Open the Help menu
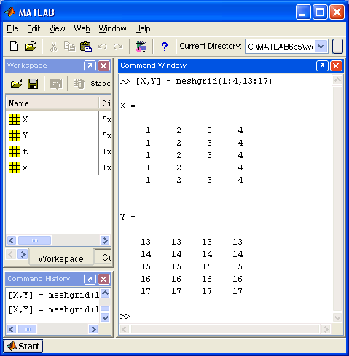Screen dimensions: 349x356 point(143,28)
